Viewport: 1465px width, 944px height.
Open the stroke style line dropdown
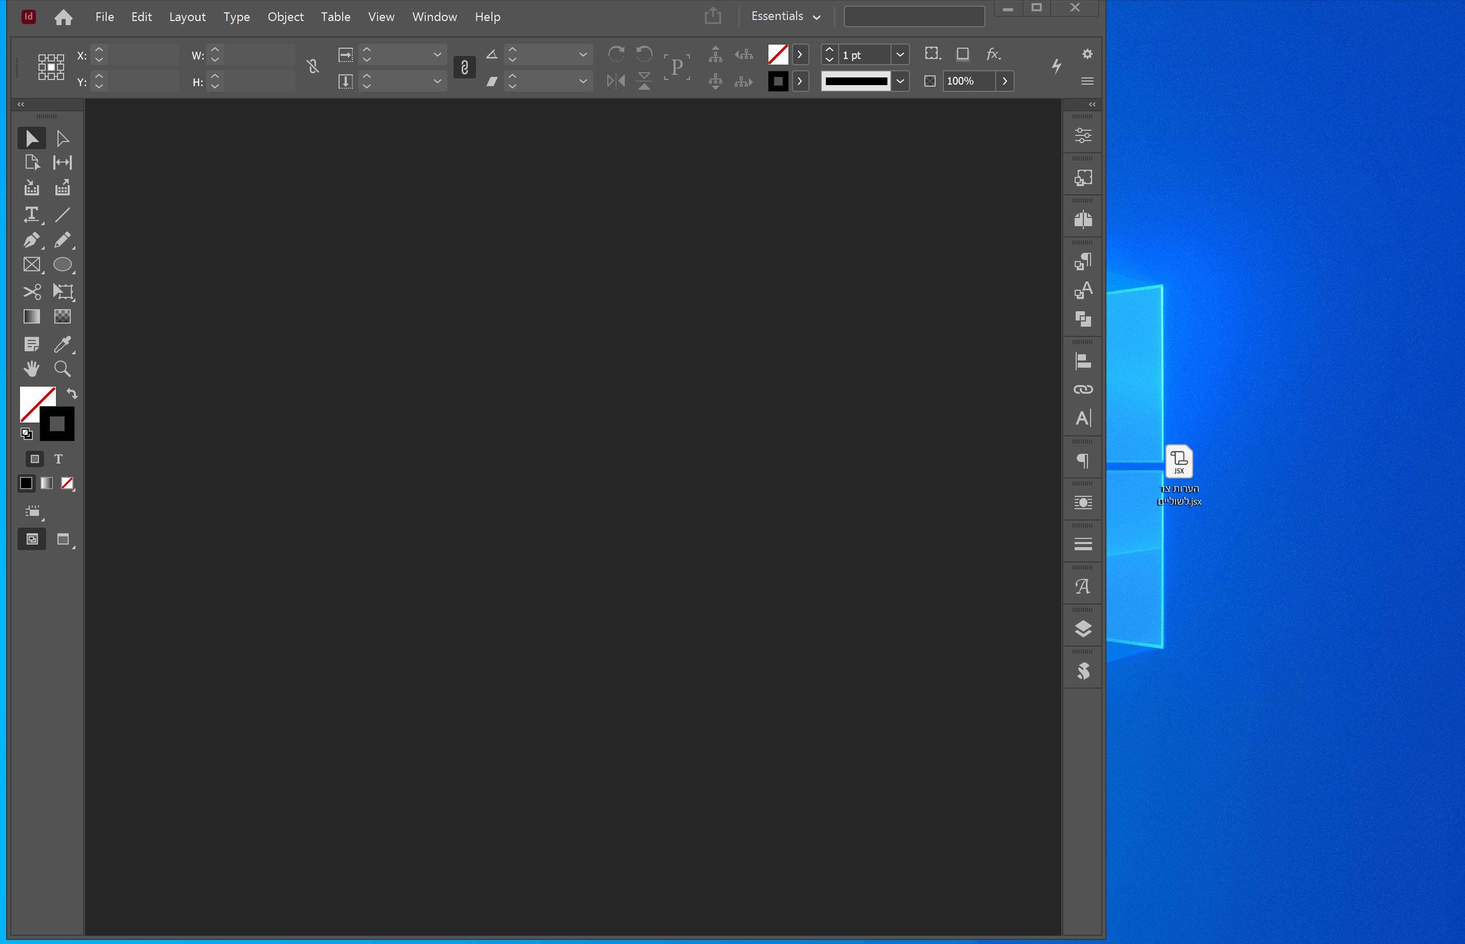click(x=900, y=81)
